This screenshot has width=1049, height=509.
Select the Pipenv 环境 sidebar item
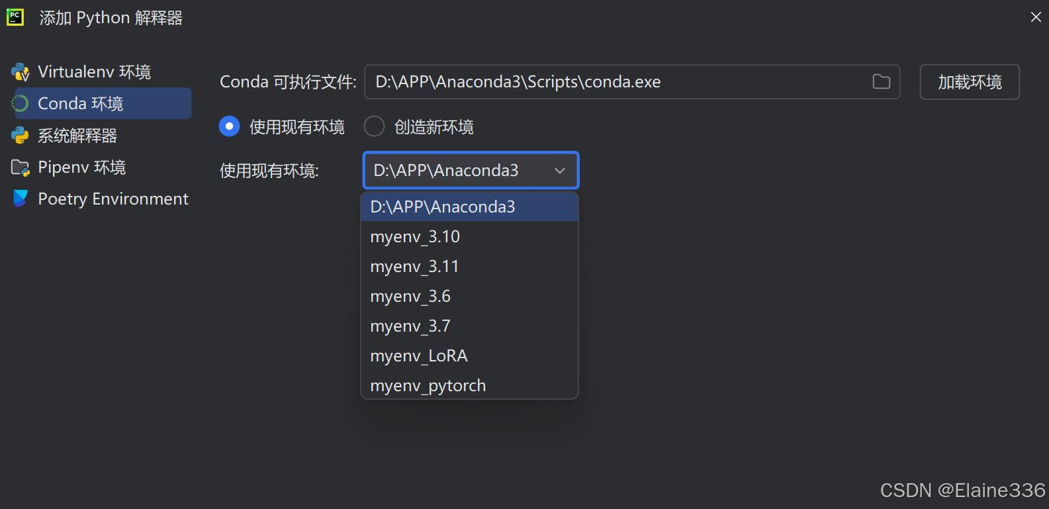[101, 167]
